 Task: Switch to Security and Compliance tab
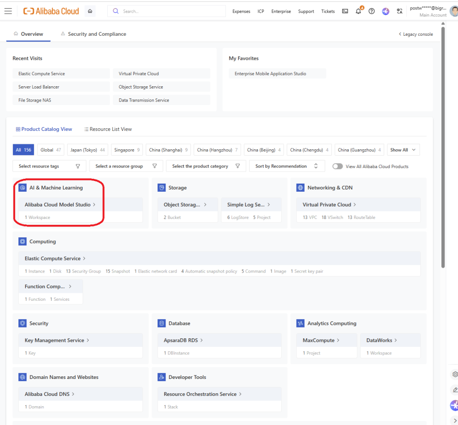point(93,34)
